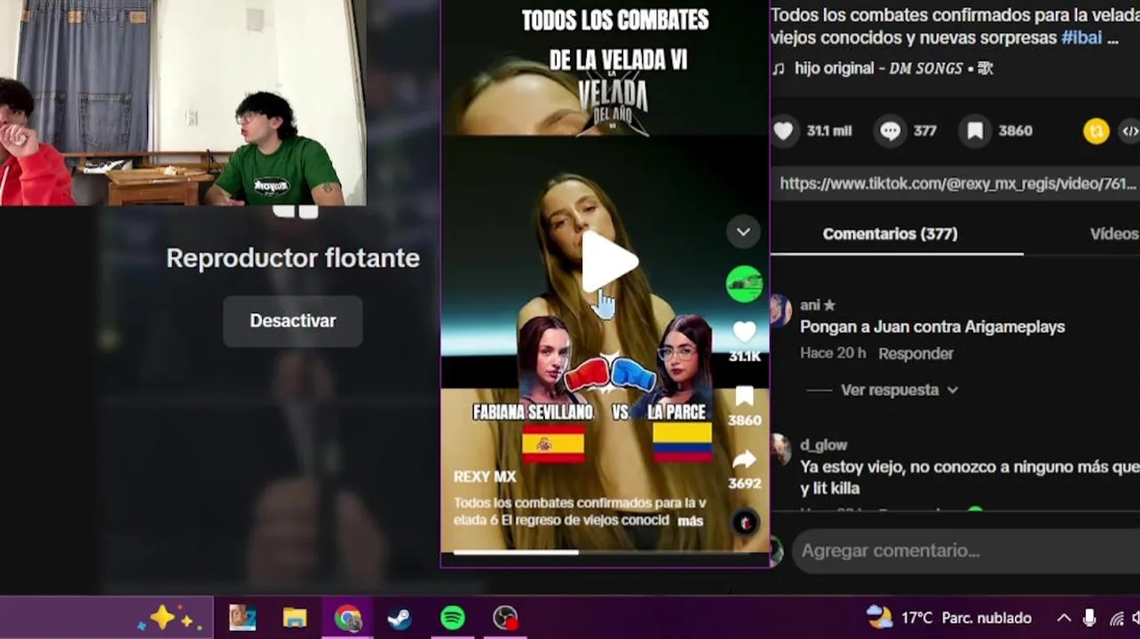Open Chrome from the taskbar
The width and height of the screenshot is (1140, 639).
pyautogui.click(x=347, y=618)
